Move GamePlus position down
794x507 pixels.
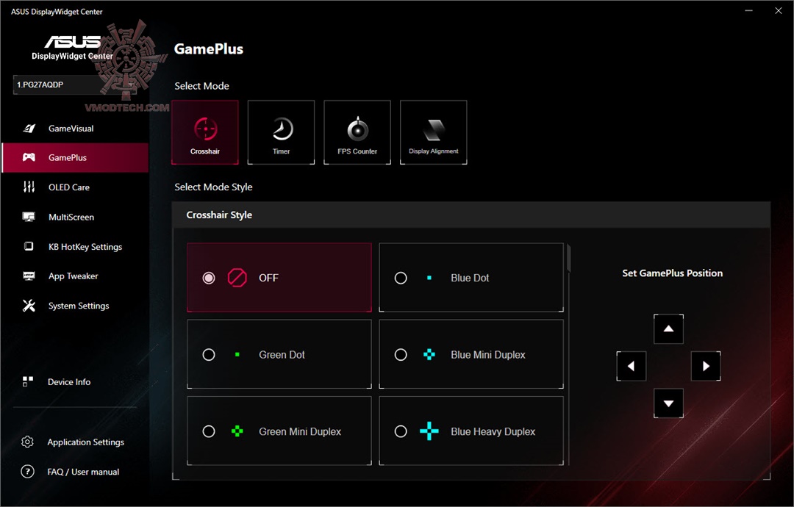coord(668,403)
